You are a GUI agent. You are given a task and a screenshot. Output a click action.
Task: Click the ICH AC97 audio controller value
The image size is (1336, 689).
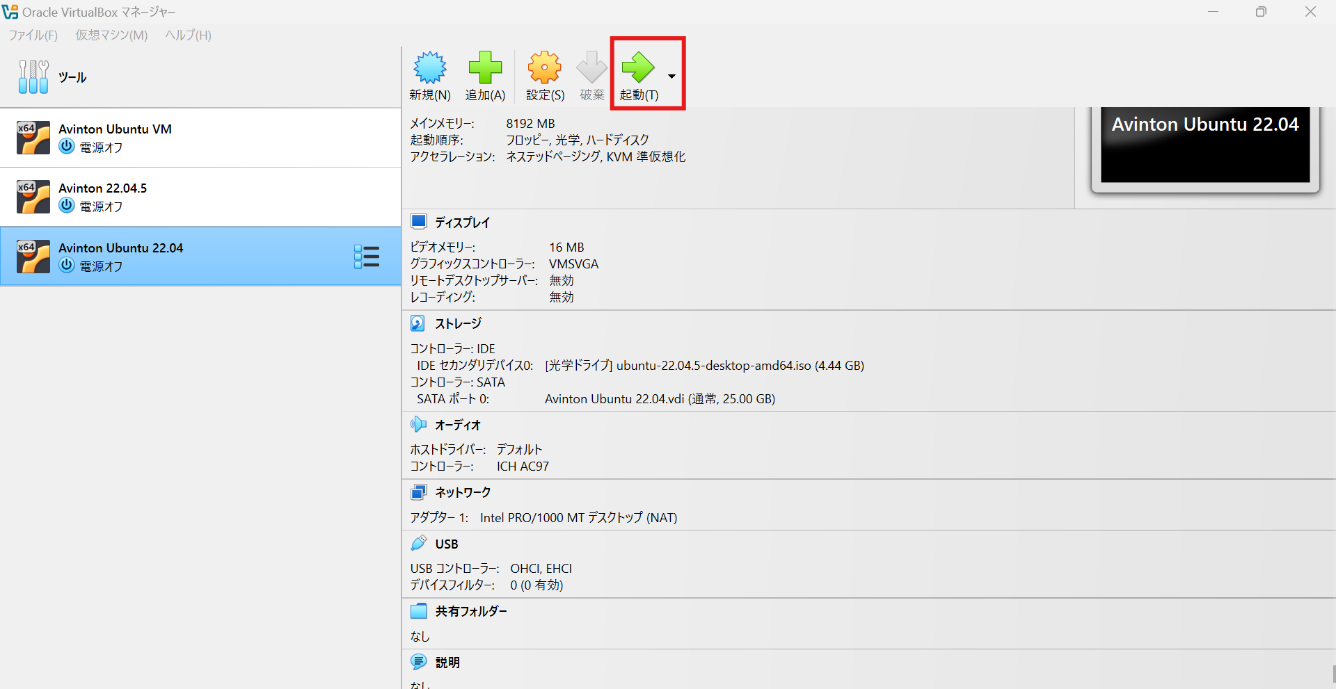pos(523,467)
